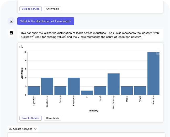Open the chart three-dots options menu

[x=158, y=53]
